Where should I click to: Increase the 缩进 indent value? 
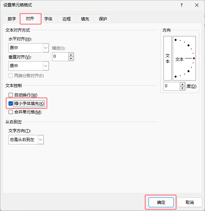(71, 55)
